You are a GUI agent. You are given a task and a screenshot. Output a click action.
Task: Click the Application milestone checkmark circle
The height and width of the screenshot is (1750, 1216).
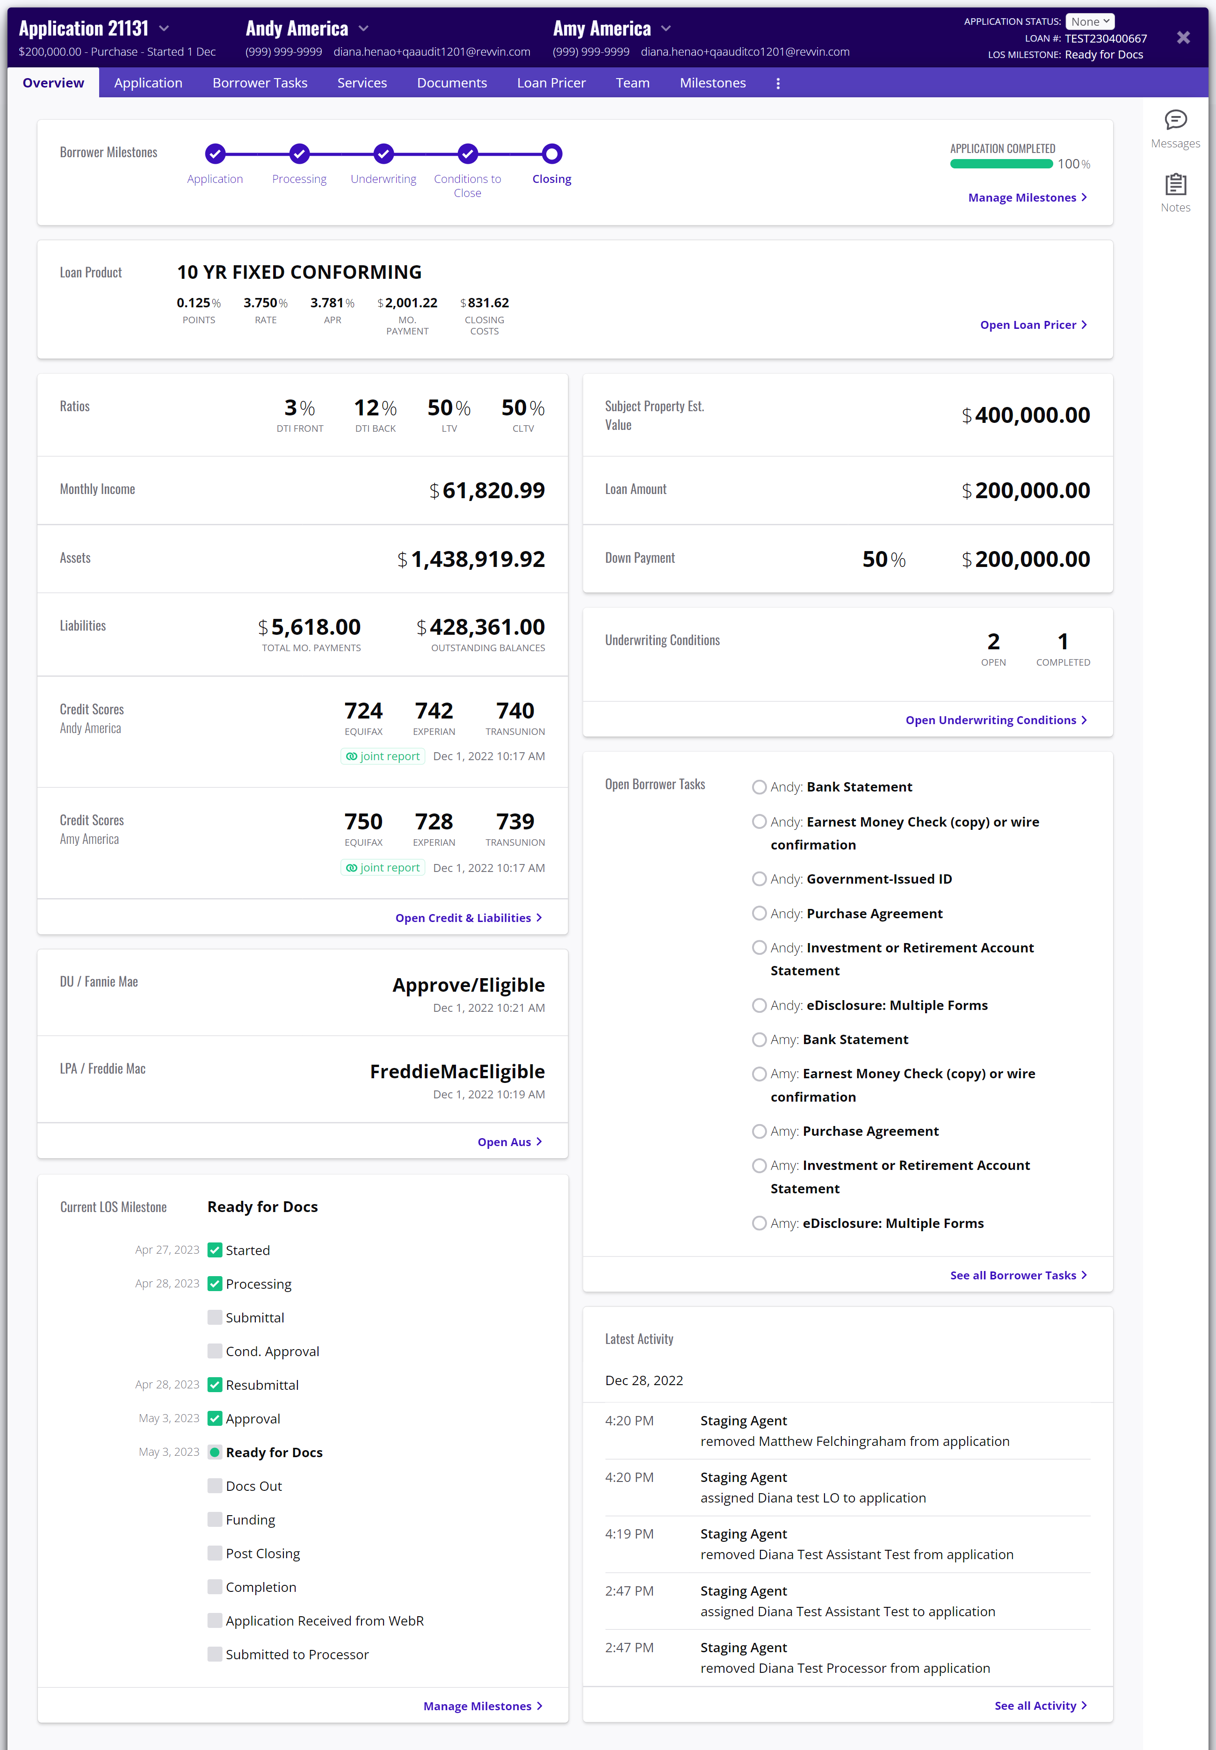[215, 154]
